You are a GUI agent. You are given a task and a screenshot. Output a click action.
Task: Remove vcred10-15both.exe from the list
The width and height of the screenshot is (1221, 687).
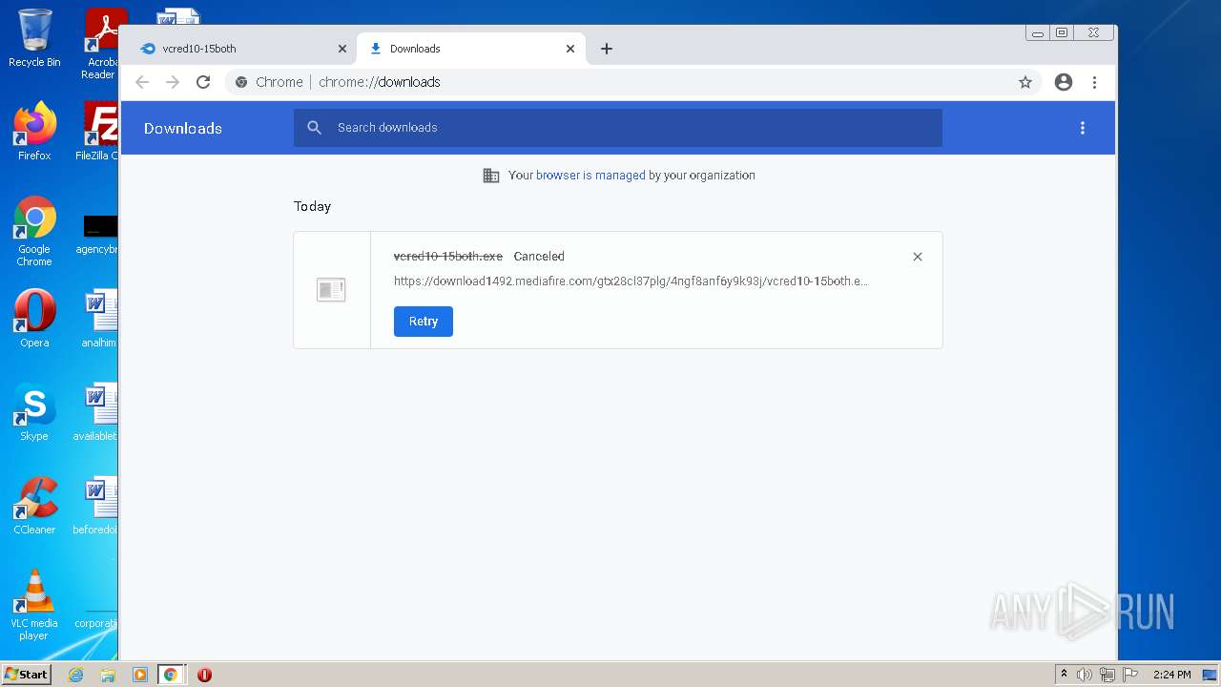click(918, 257)
